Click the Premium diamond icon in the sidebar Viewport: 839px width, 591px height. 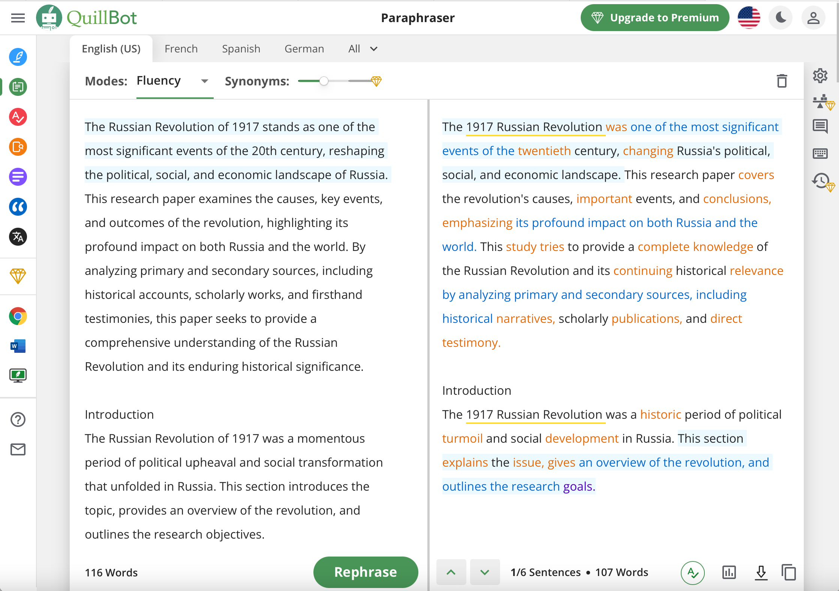pyautogui.click(x=18, y=276)
